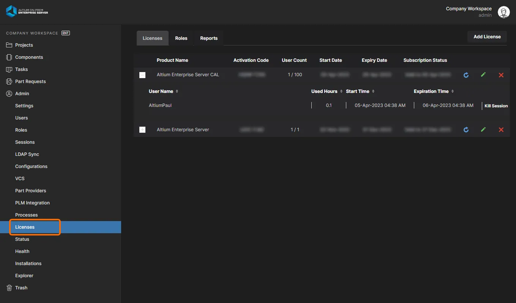Click the Expiry Date column header
516x303 pixels.
[x=374, y=60]
